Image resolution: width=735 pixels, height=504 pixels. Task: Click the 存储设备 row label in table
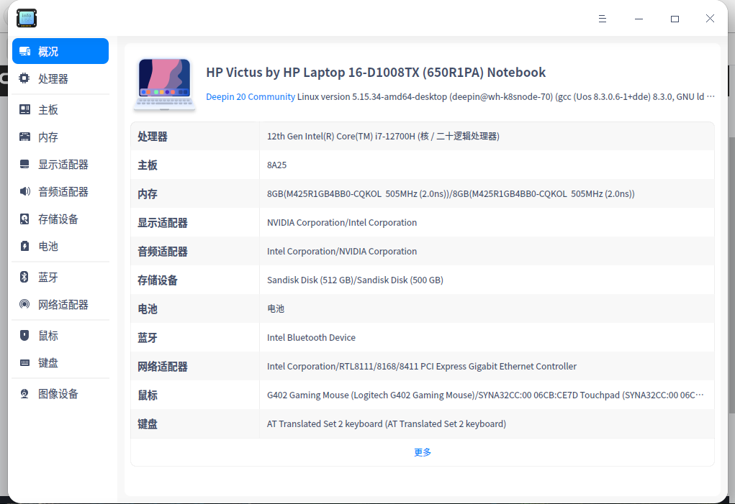click(x=158, y=280)
